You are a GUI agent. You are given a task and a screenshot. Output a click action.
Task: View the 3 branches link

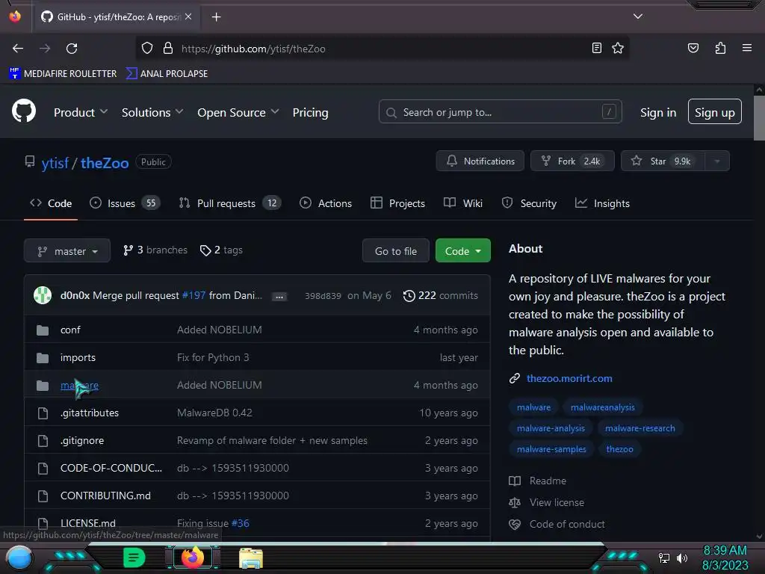[x=155, y=250]
